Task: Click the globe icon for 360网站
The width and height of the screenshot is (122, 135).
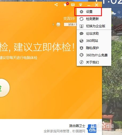Action: [x=82, y=41]
